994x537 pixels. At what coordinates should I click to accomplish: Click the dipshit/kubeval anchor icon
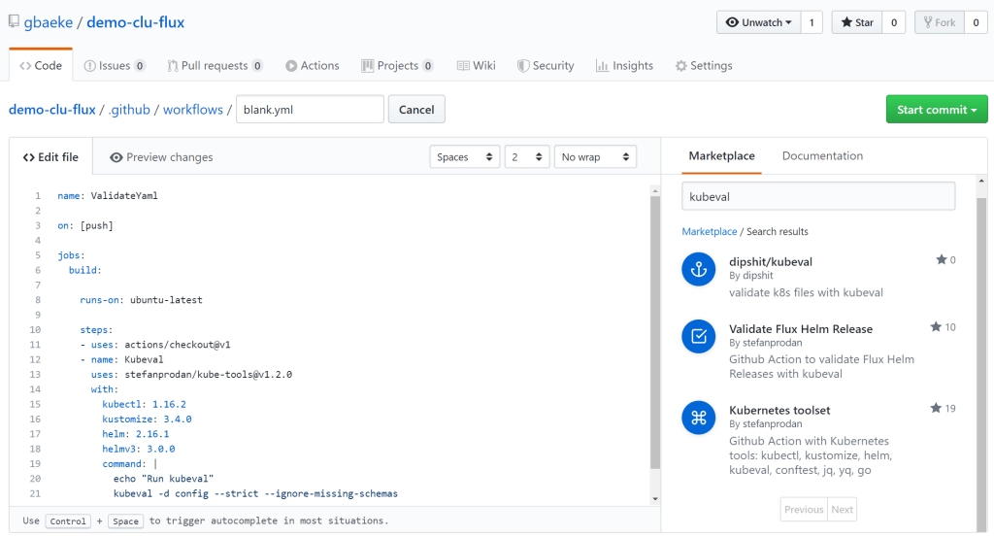[x=698, y=269]
